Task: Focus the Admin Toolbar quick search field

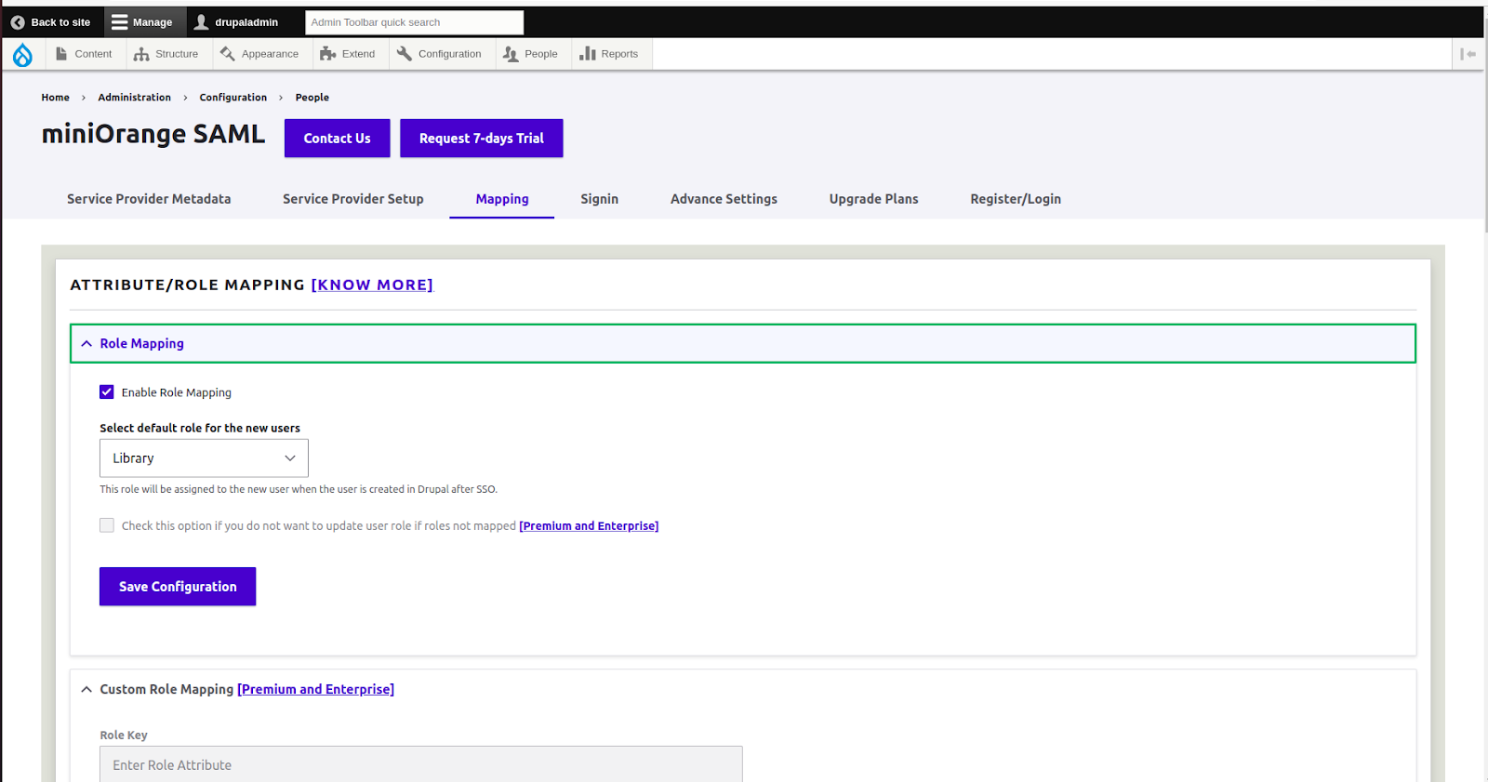Action: [x=414, y=22]
